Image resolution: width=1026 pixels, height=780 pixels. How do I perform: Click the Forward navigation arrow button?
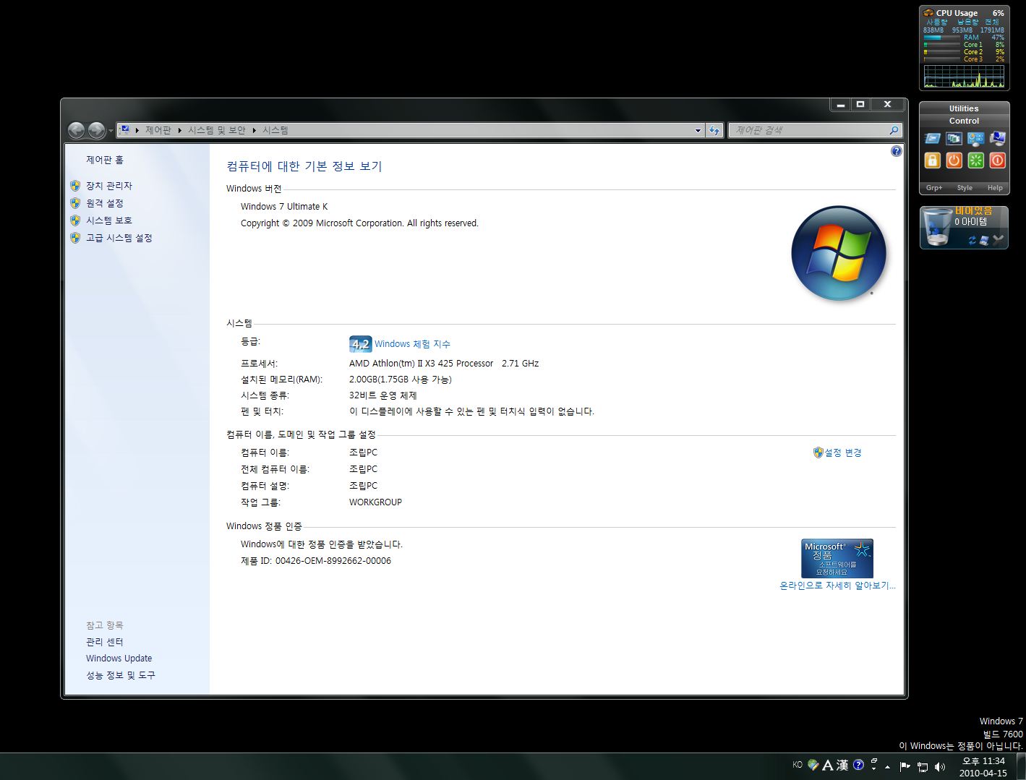coord(96,130)
